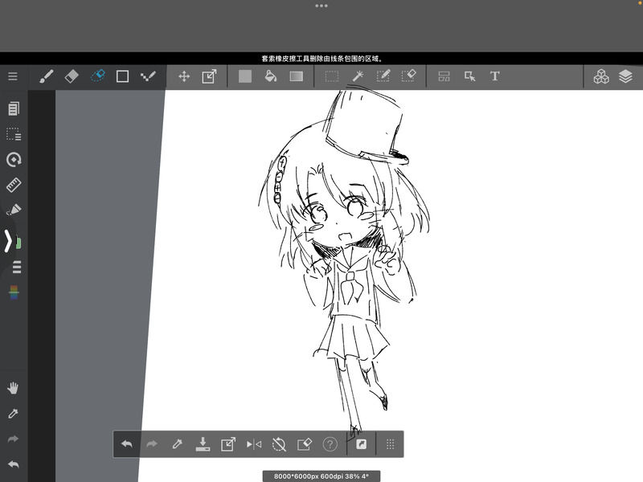Select the Text tool
Viewport: 643px width, 482px height.
tap(494, 76)
